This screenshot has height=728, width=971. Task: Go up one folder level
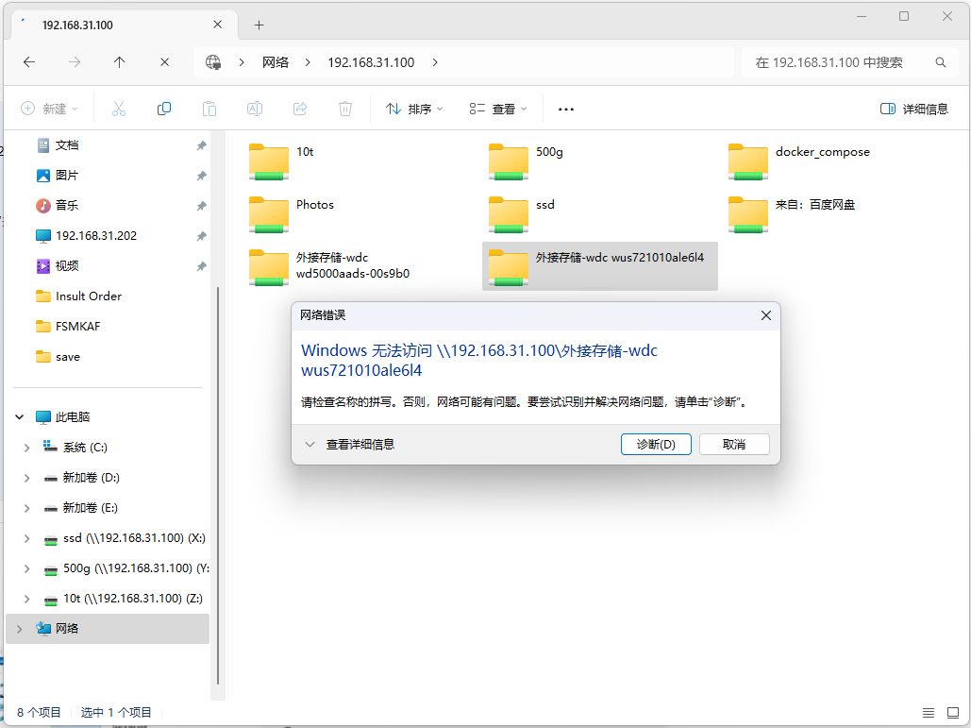click(120, 62)
